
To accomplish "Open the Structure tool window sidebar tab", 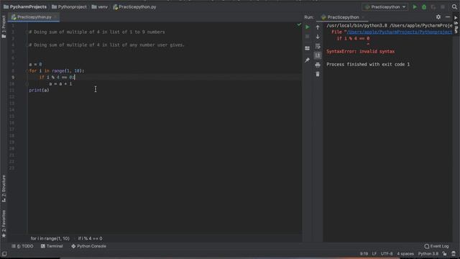I will [x=4, y=188].
